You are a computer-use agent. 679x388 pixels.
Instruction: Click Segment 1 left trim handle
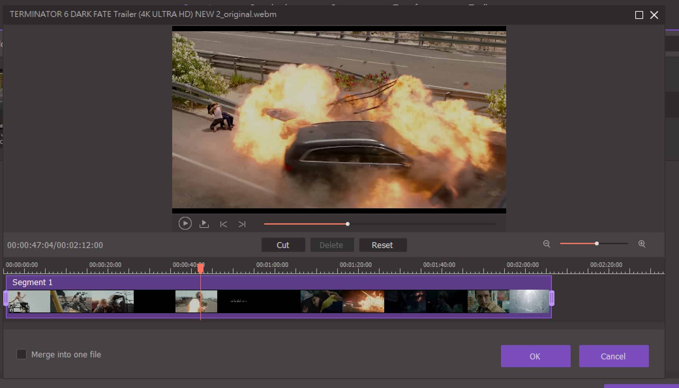pyautogui.click(x=6, y=298)
